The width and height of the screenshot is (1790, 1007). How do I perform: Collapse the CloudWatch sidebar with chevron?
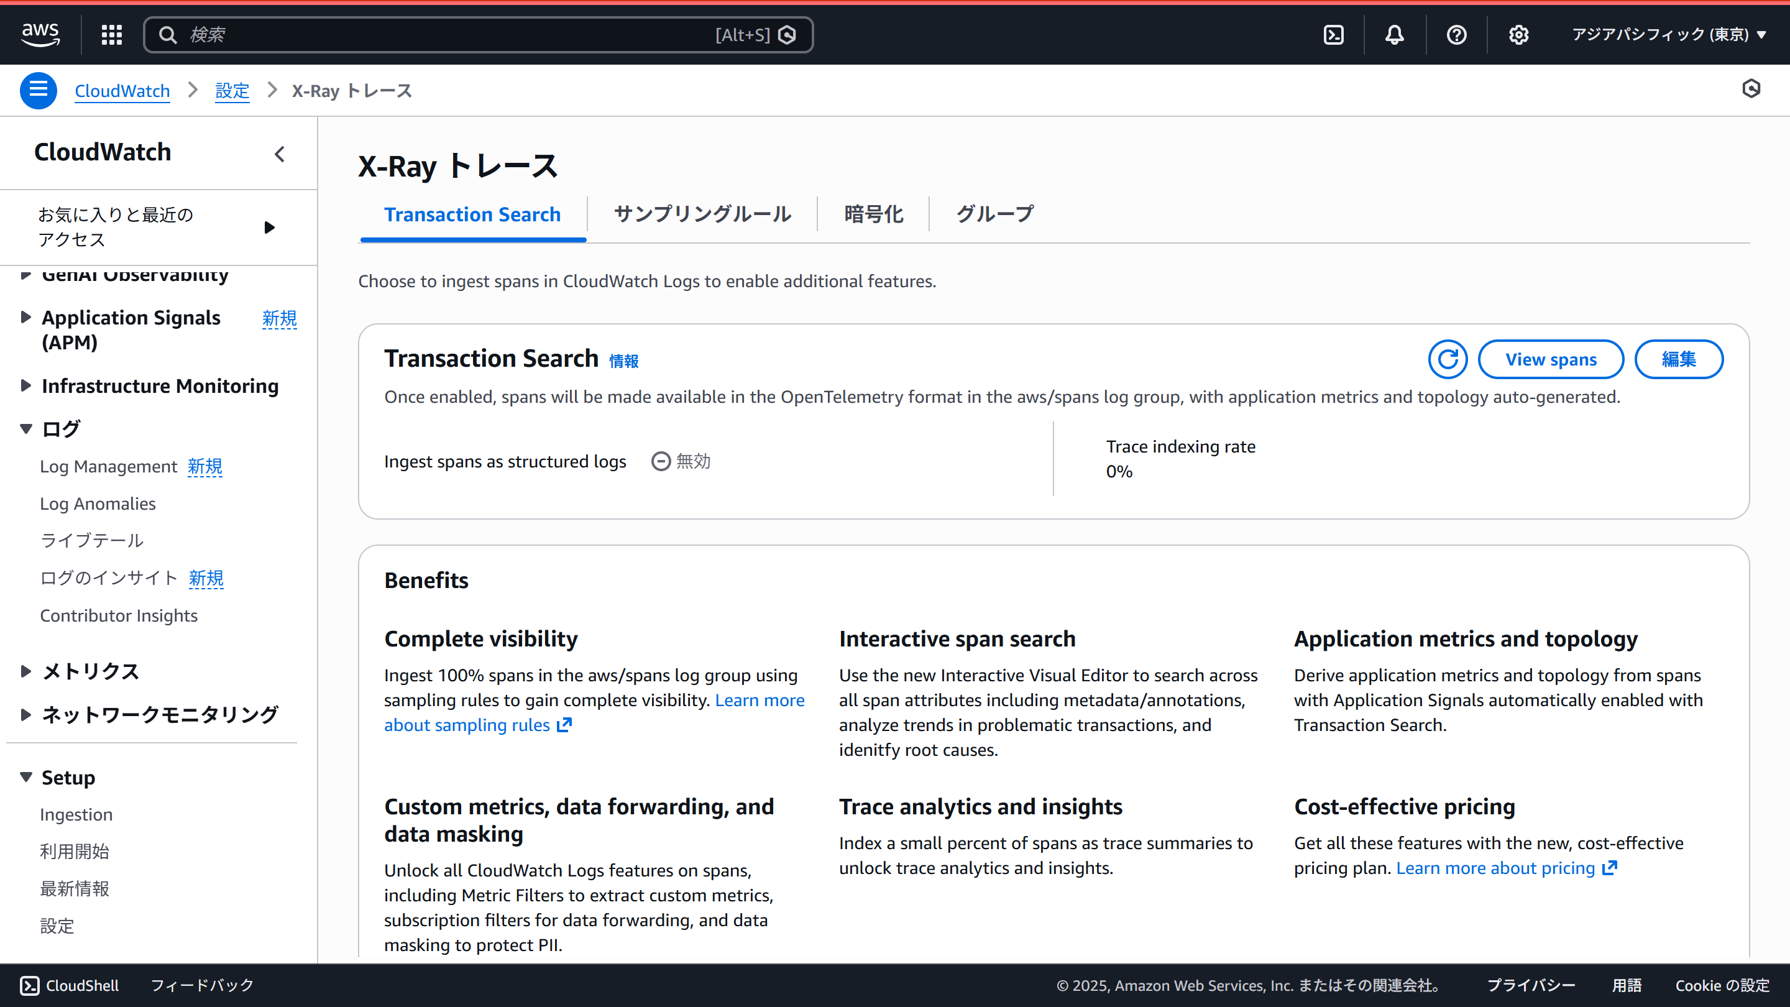[x=280, y=154]
